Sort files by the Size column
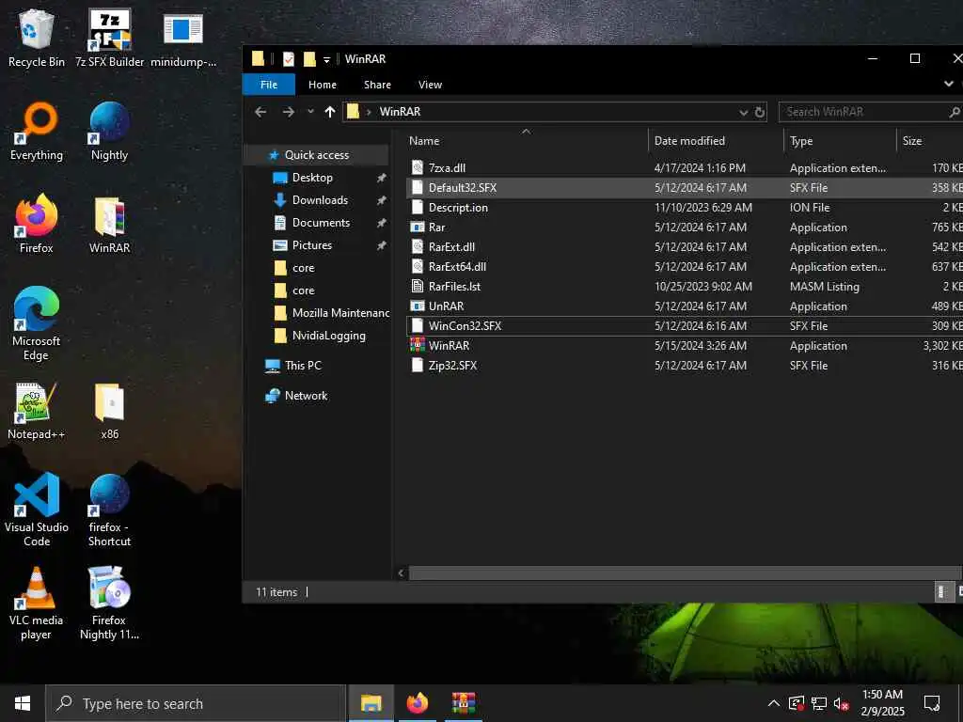The width and height of the screenshot is (963, 722). (x=930, y=141)
